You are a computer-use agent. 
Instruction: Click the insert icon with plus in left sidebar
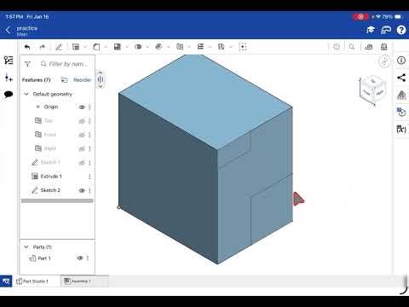9,78
